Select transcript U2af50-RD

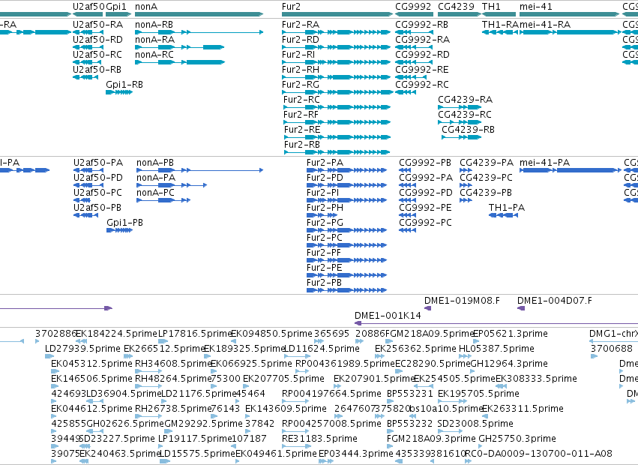point(88,47)
